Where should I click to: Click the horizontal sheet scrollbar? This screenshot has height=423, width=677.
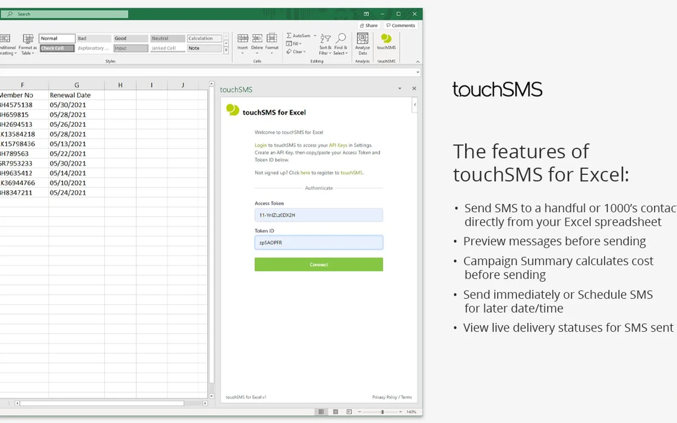click(x=102, y=403)
